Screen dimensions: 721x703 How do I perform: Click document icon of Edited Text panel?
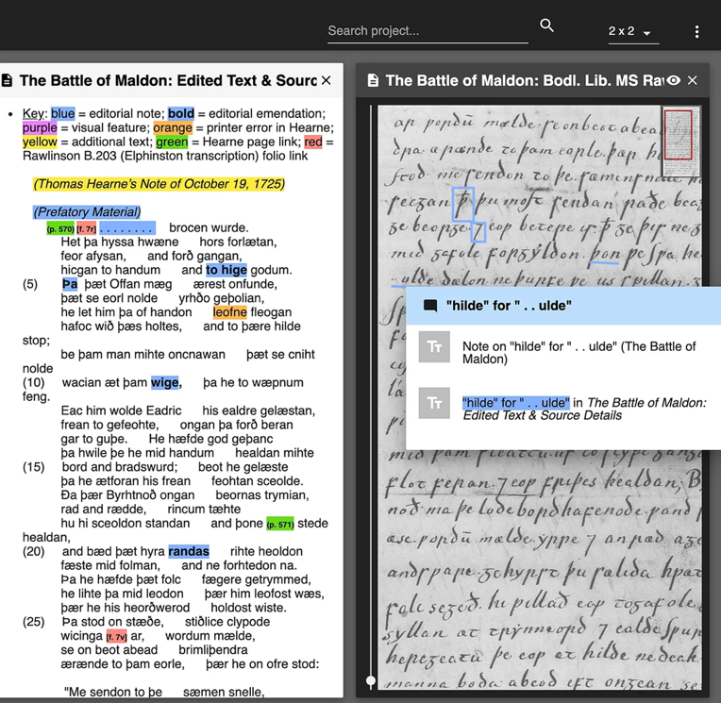[7, 80]
